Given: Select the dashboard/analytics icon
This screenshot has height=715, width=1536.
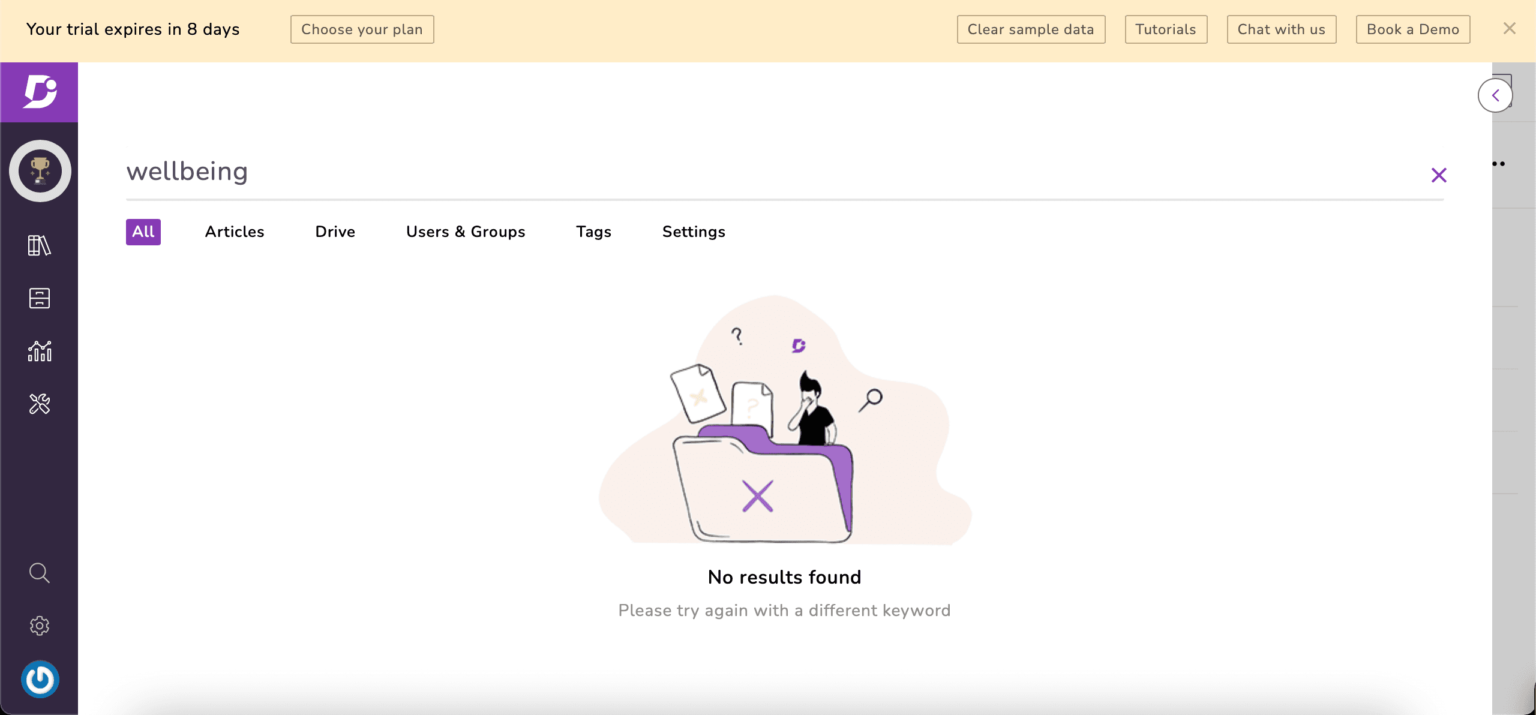Looking at the screenshot, I should pos(39,350).
